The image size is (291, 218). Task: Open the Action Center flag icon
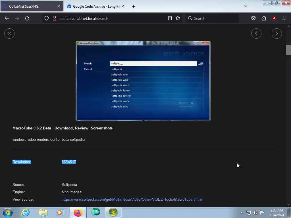[x=262, y=213]
